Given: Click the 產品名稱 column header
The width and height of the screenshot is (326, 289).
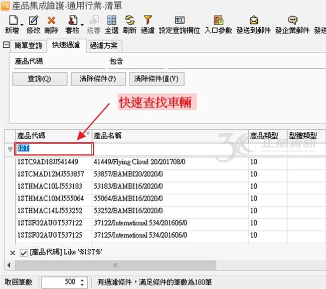Looking at the screenshot, I should [170, 136].
